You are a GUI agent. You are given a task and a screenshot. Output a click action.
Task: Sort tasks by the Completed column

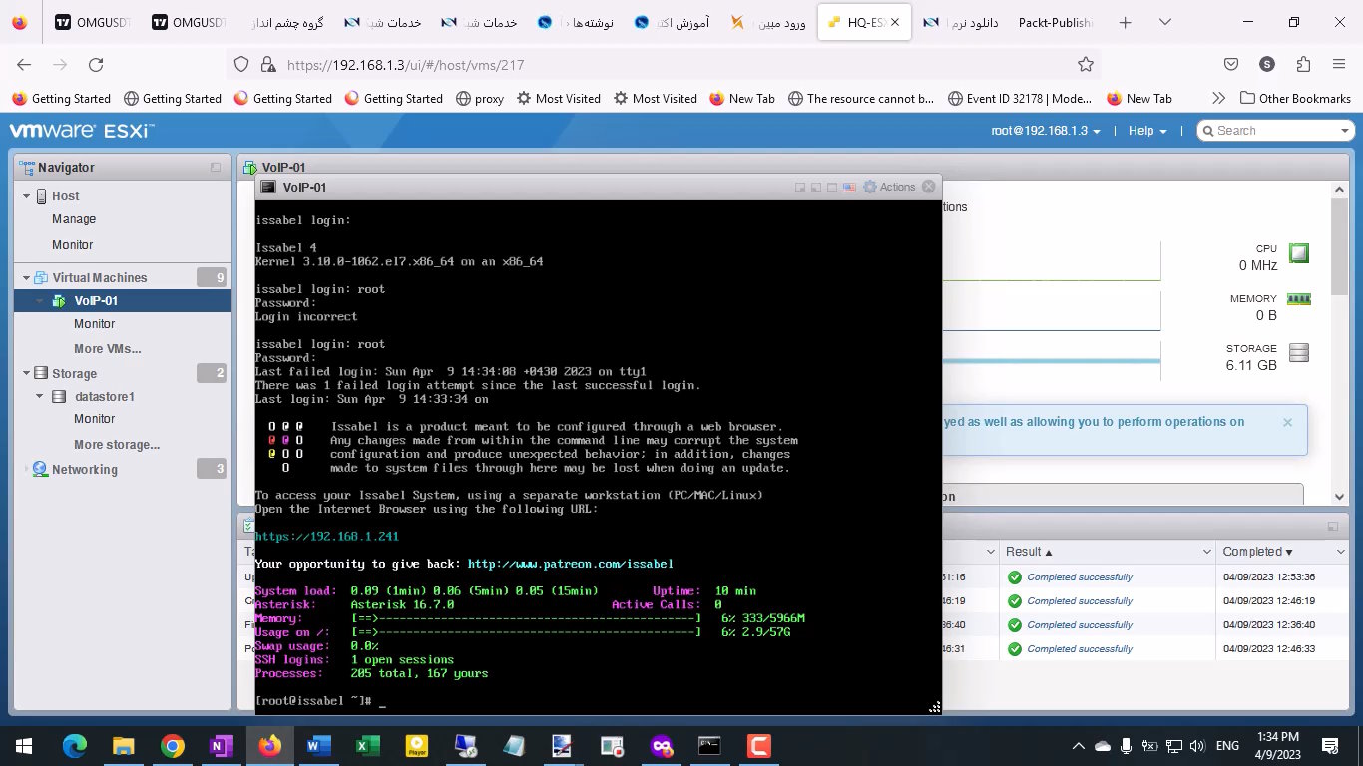pyautogui.click(x=1284, y=552)
